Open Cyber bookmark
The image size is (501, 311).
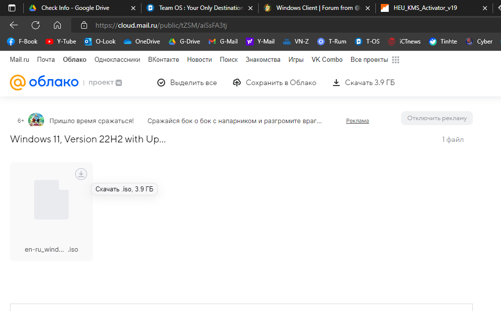point(479,42)
